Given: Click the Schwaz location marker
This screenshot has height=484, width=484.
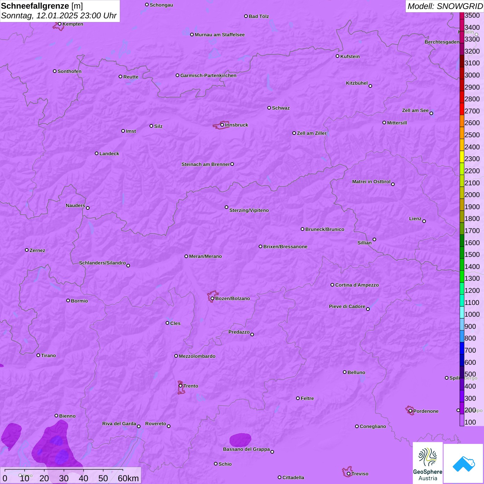Looking at the screenshot, I should tap(269, 108).
